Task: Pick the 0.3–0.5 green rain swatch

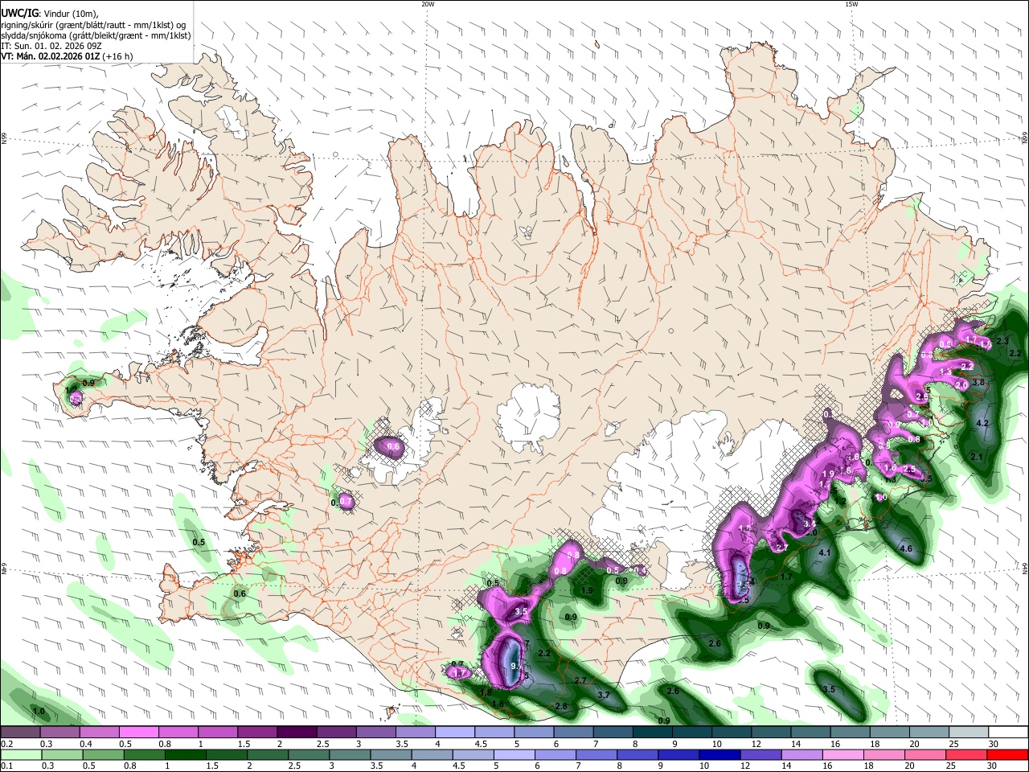Action: tap(60, 754)
